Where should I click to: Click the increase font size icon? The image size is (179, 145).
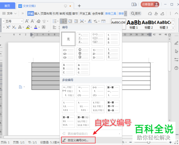pos(27,21)
